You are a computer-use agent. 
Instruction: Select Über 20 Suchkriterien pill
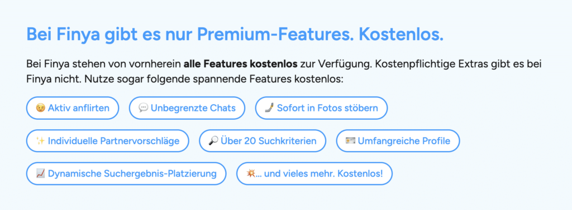(x=263, y=141)
